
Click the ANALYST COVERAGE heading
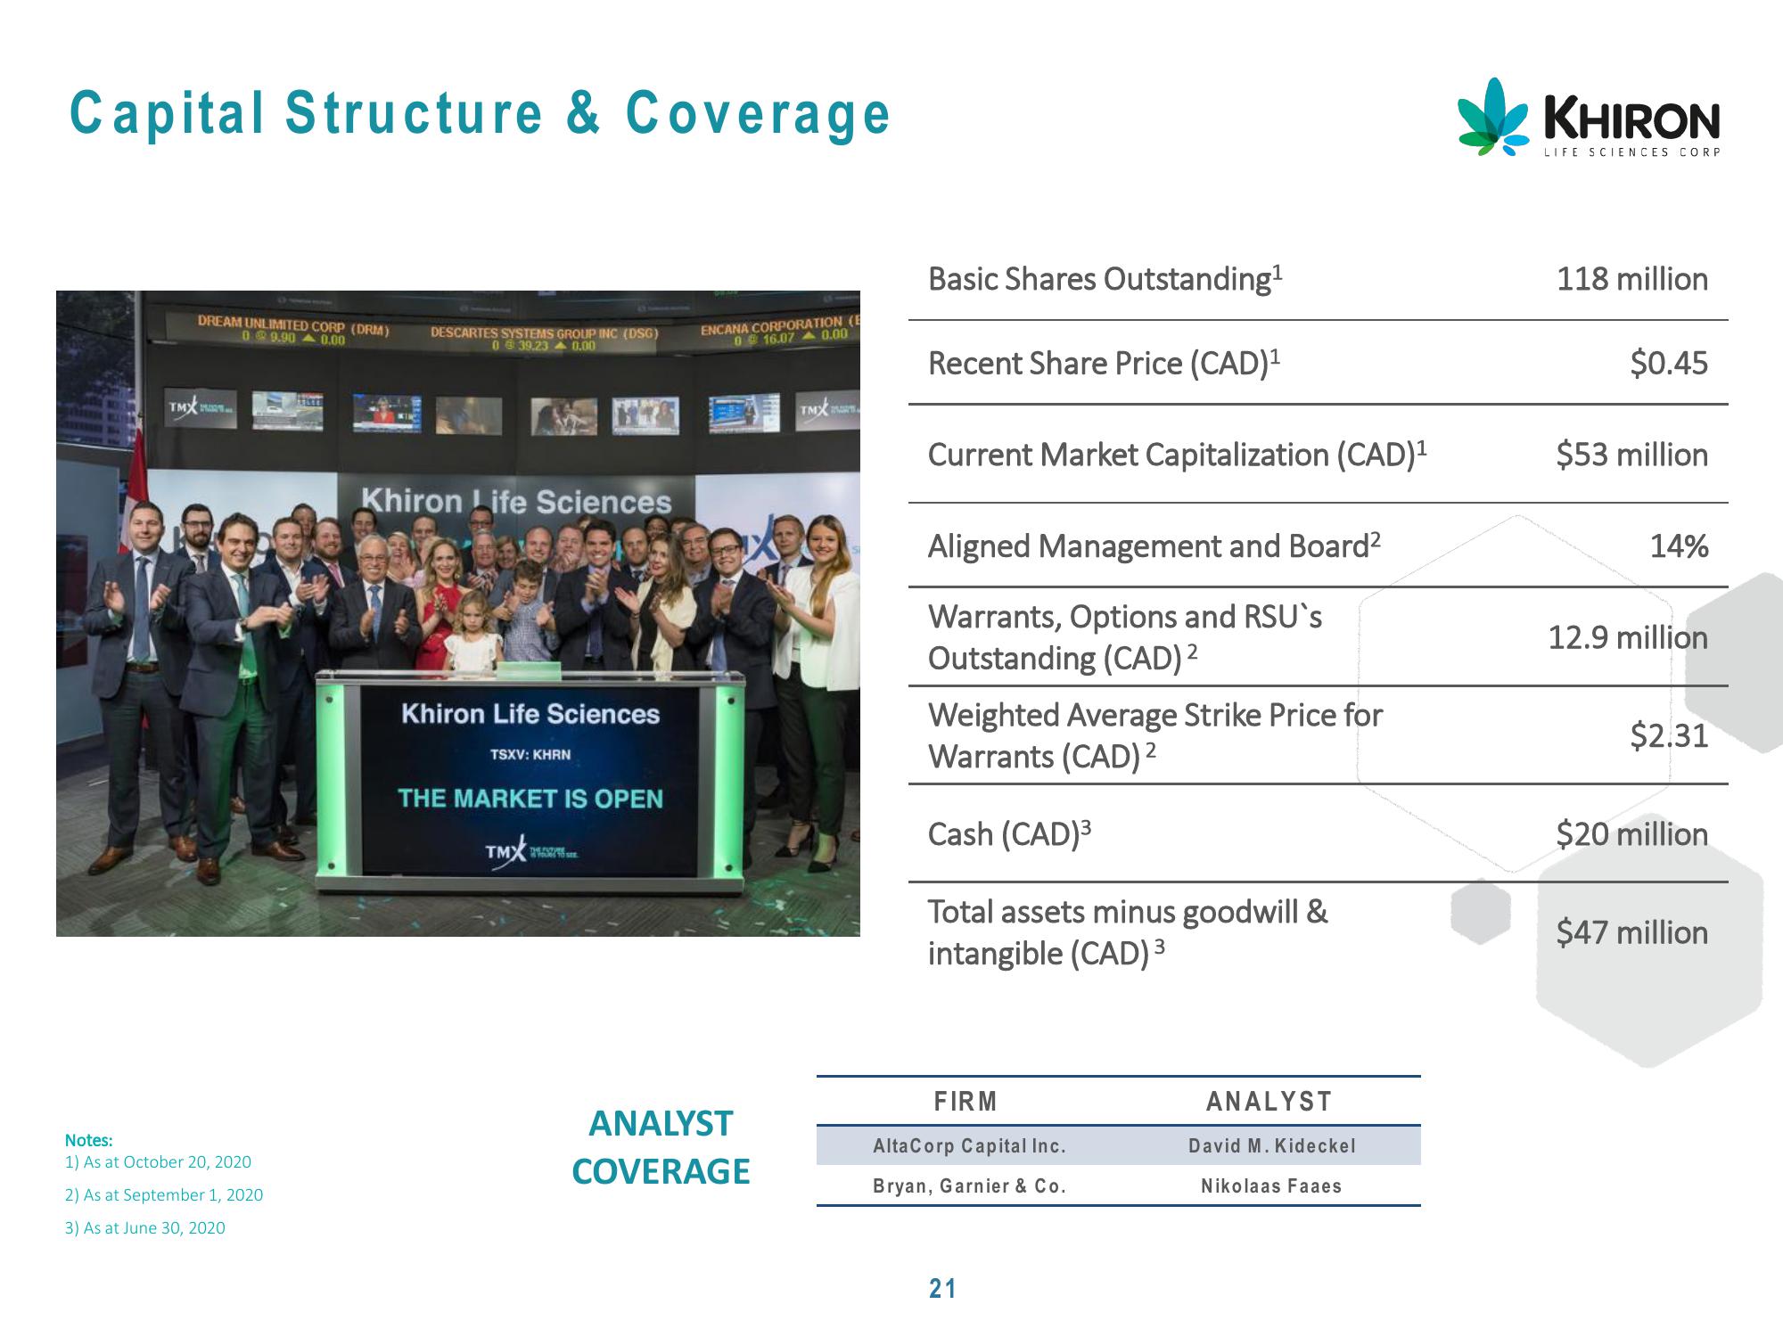tap(661, 1147)
